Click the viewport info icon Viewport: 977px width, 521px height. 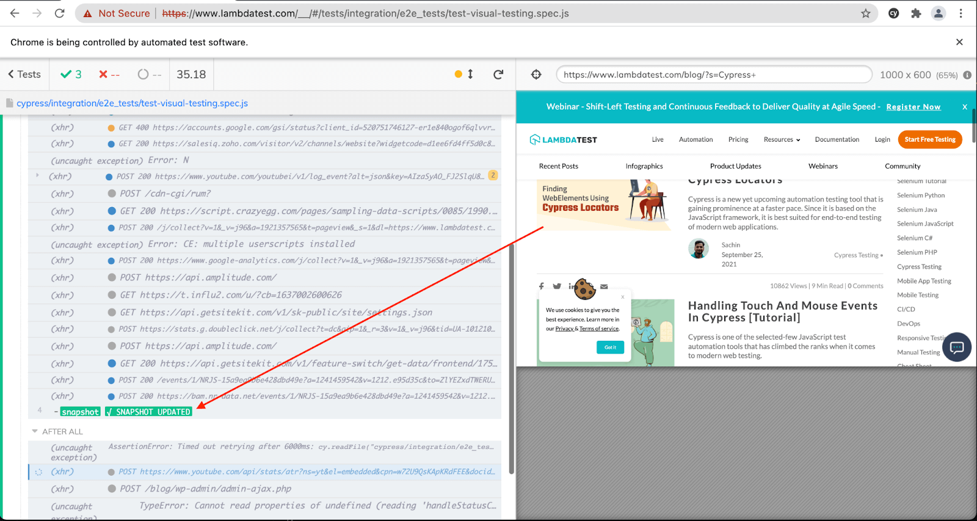(x=967, y=75)
